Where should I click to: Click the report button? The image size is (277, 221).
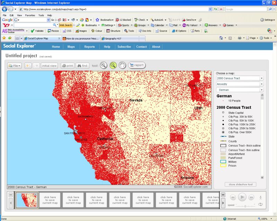(x=137, y=65)
